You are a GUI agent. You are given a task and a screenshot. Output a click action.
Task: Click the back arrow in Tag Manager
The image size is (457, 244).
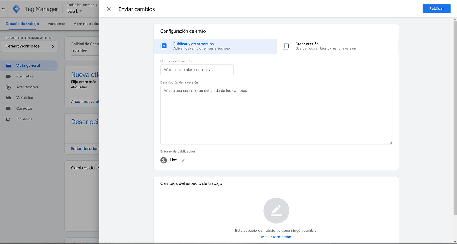(x=3, y=9)
